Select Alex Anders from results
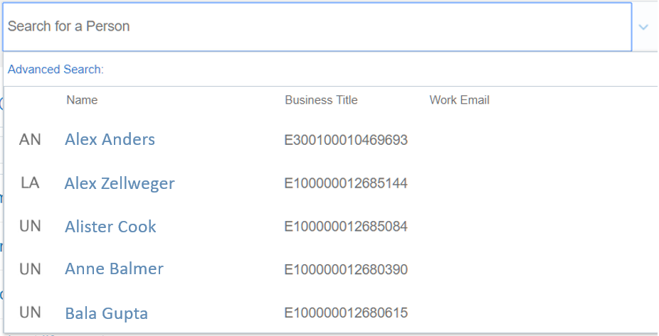The width and height of the screenshot is (659, 336). click(110, 139)
